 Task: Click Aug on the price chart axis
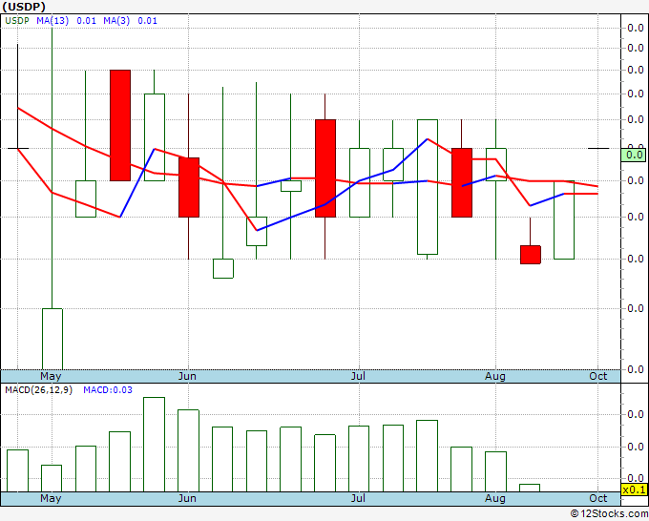coord(495,376)
